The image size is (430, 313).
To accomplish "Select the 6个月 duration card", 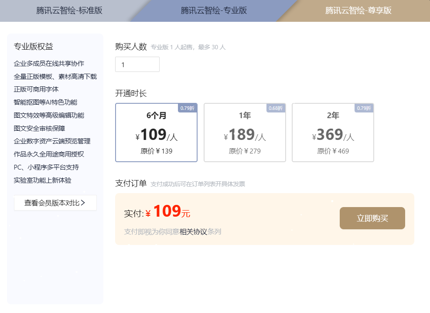I will point(156,133).
